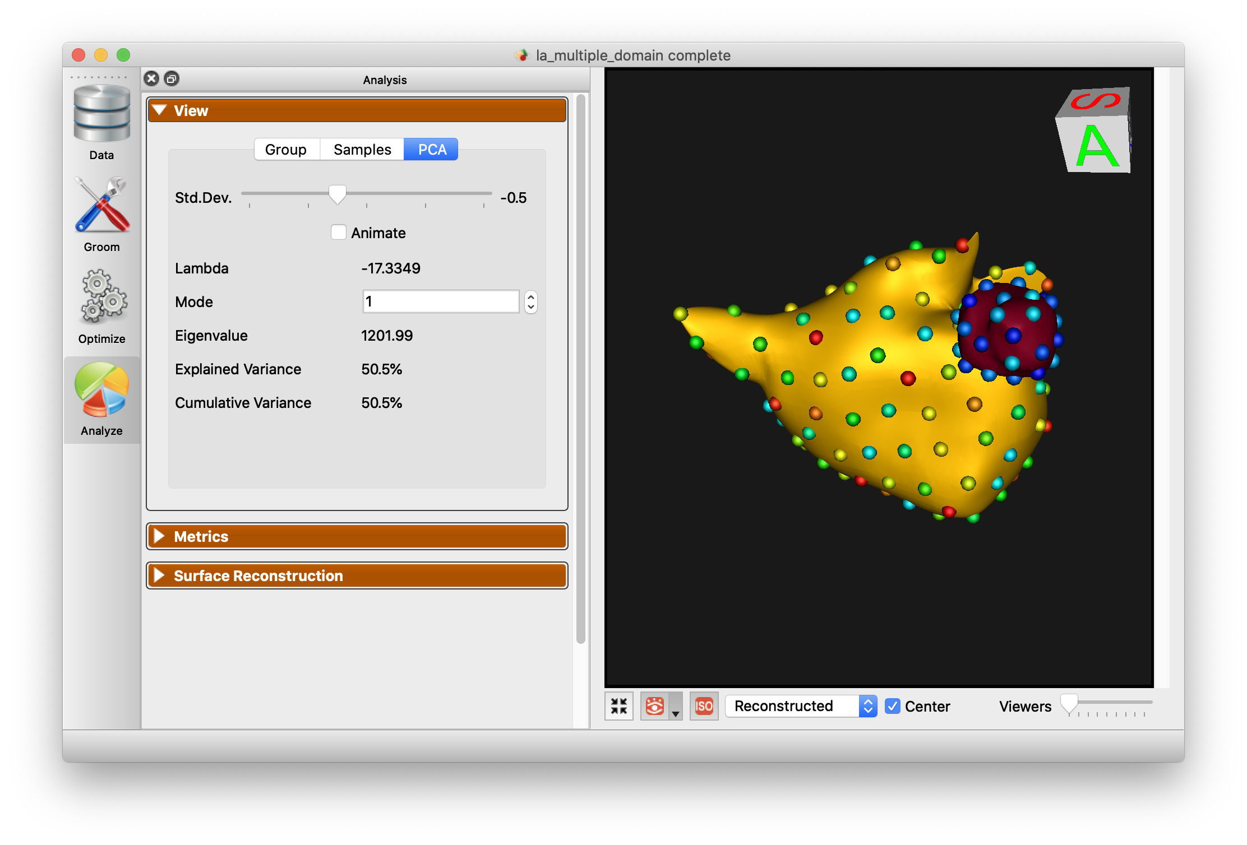Viewport: 1247px width, 845px height.
Task: Open the Groom tools module
Action: 101,214
